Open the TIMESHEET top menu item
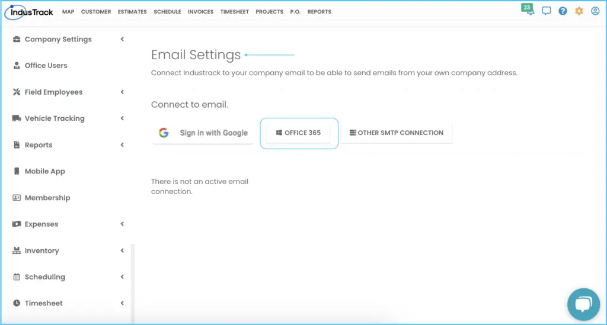This screenshot has width=607, height=325. coord(235,12)
